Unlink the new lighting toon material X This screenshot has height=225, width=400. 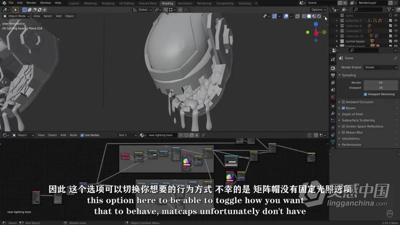tap(197, 135)
